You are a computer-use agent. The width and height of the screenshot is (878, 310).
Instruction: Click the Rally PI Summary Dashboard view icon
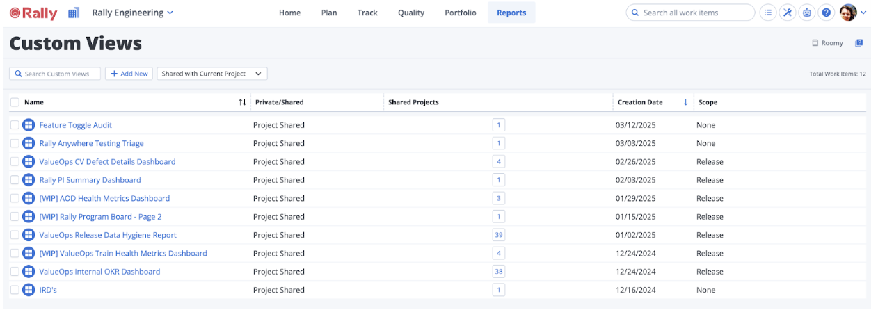click(x=29, y=180)
